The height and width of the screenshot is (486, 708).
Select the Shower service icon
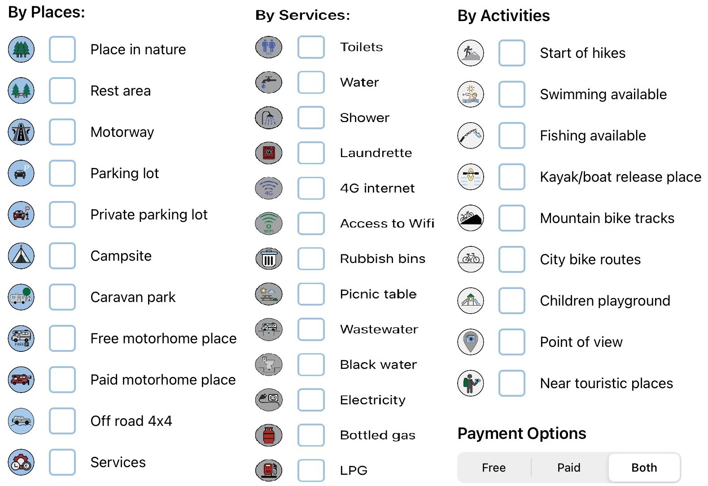[x=268, y=118]
